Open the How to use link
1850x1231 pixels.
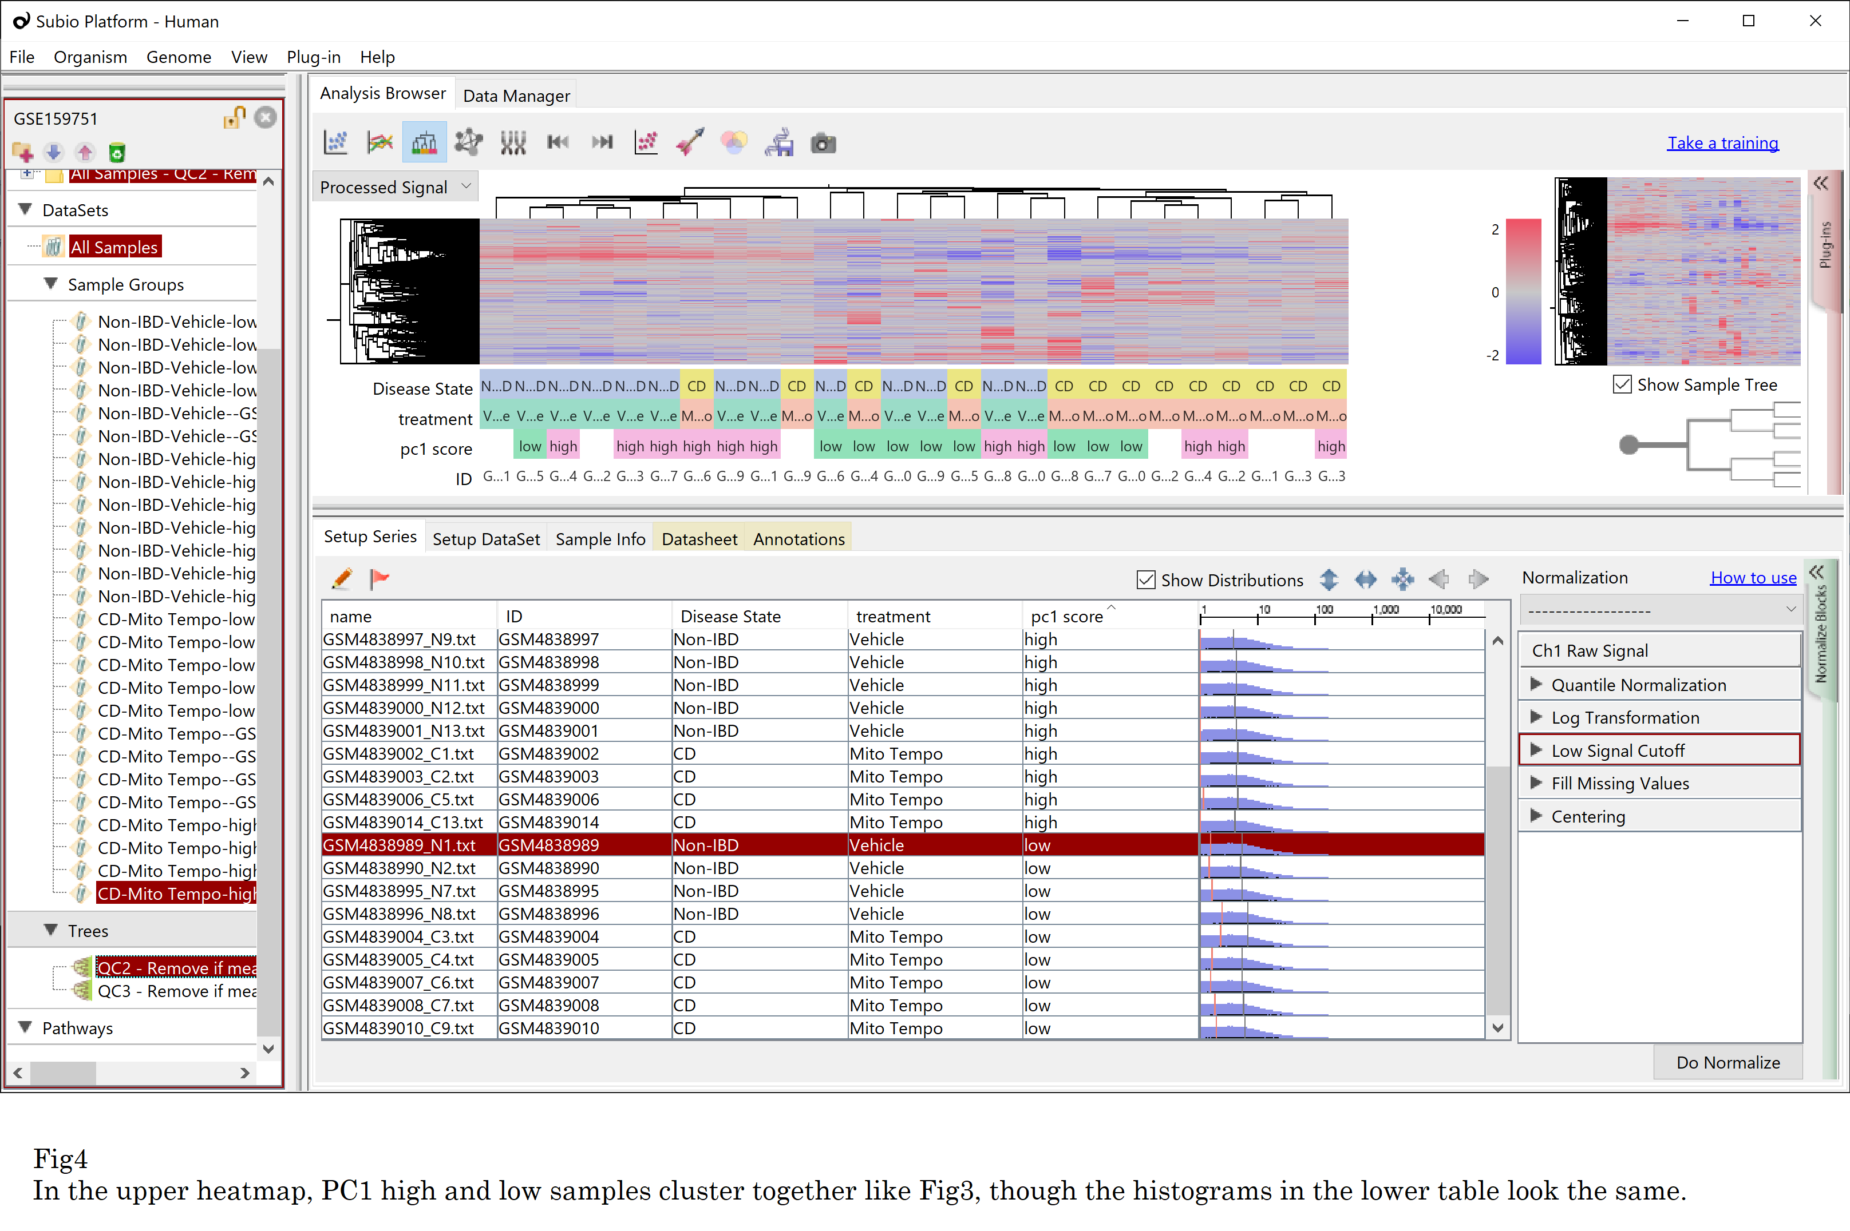[x=1753, y=578]
